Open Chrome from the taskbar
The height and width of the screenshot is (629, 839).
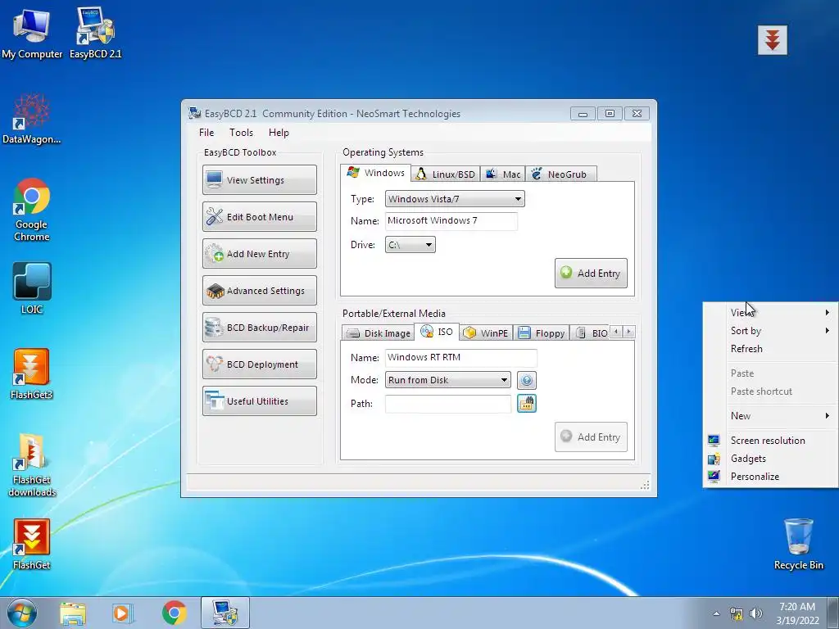[174, 613]
